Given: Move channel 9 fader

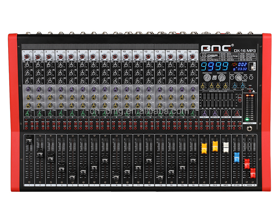Looking at the screenshot, I should [116, 175].
